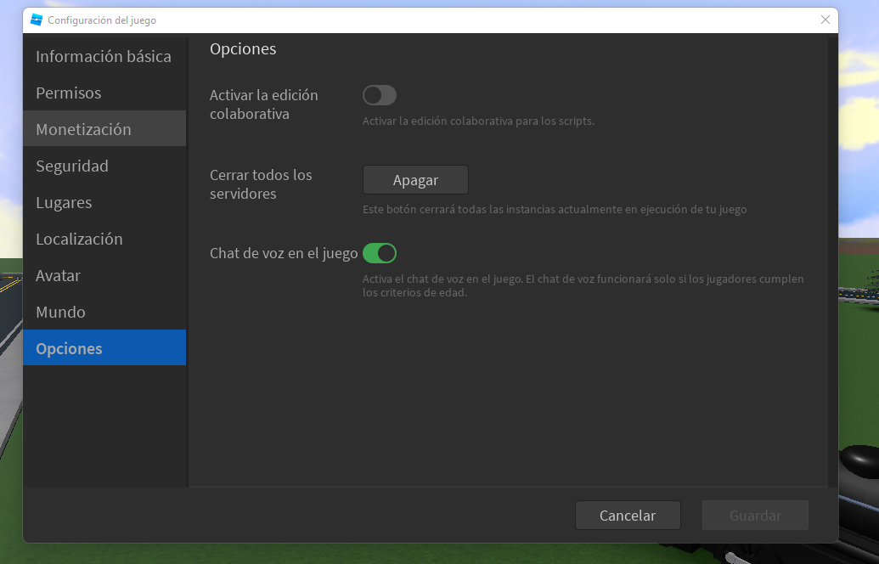The width and height of the screenshot is (879, 564).
Task: Go to the Permisos settings tab
Action: 104,93
